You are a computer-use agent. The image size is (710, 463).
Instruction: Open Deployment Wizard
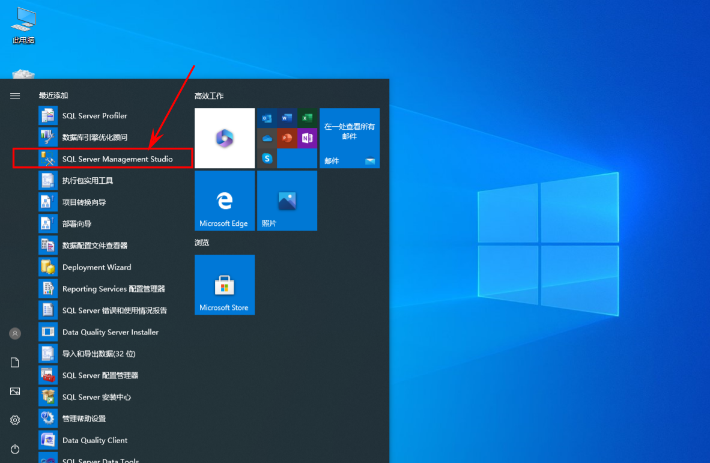(112, 267)
